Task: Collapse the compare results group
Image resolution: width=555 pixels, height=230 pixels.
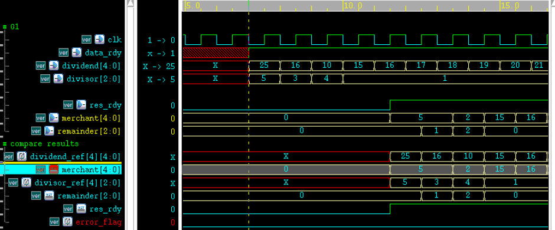Action: (5, 144)
